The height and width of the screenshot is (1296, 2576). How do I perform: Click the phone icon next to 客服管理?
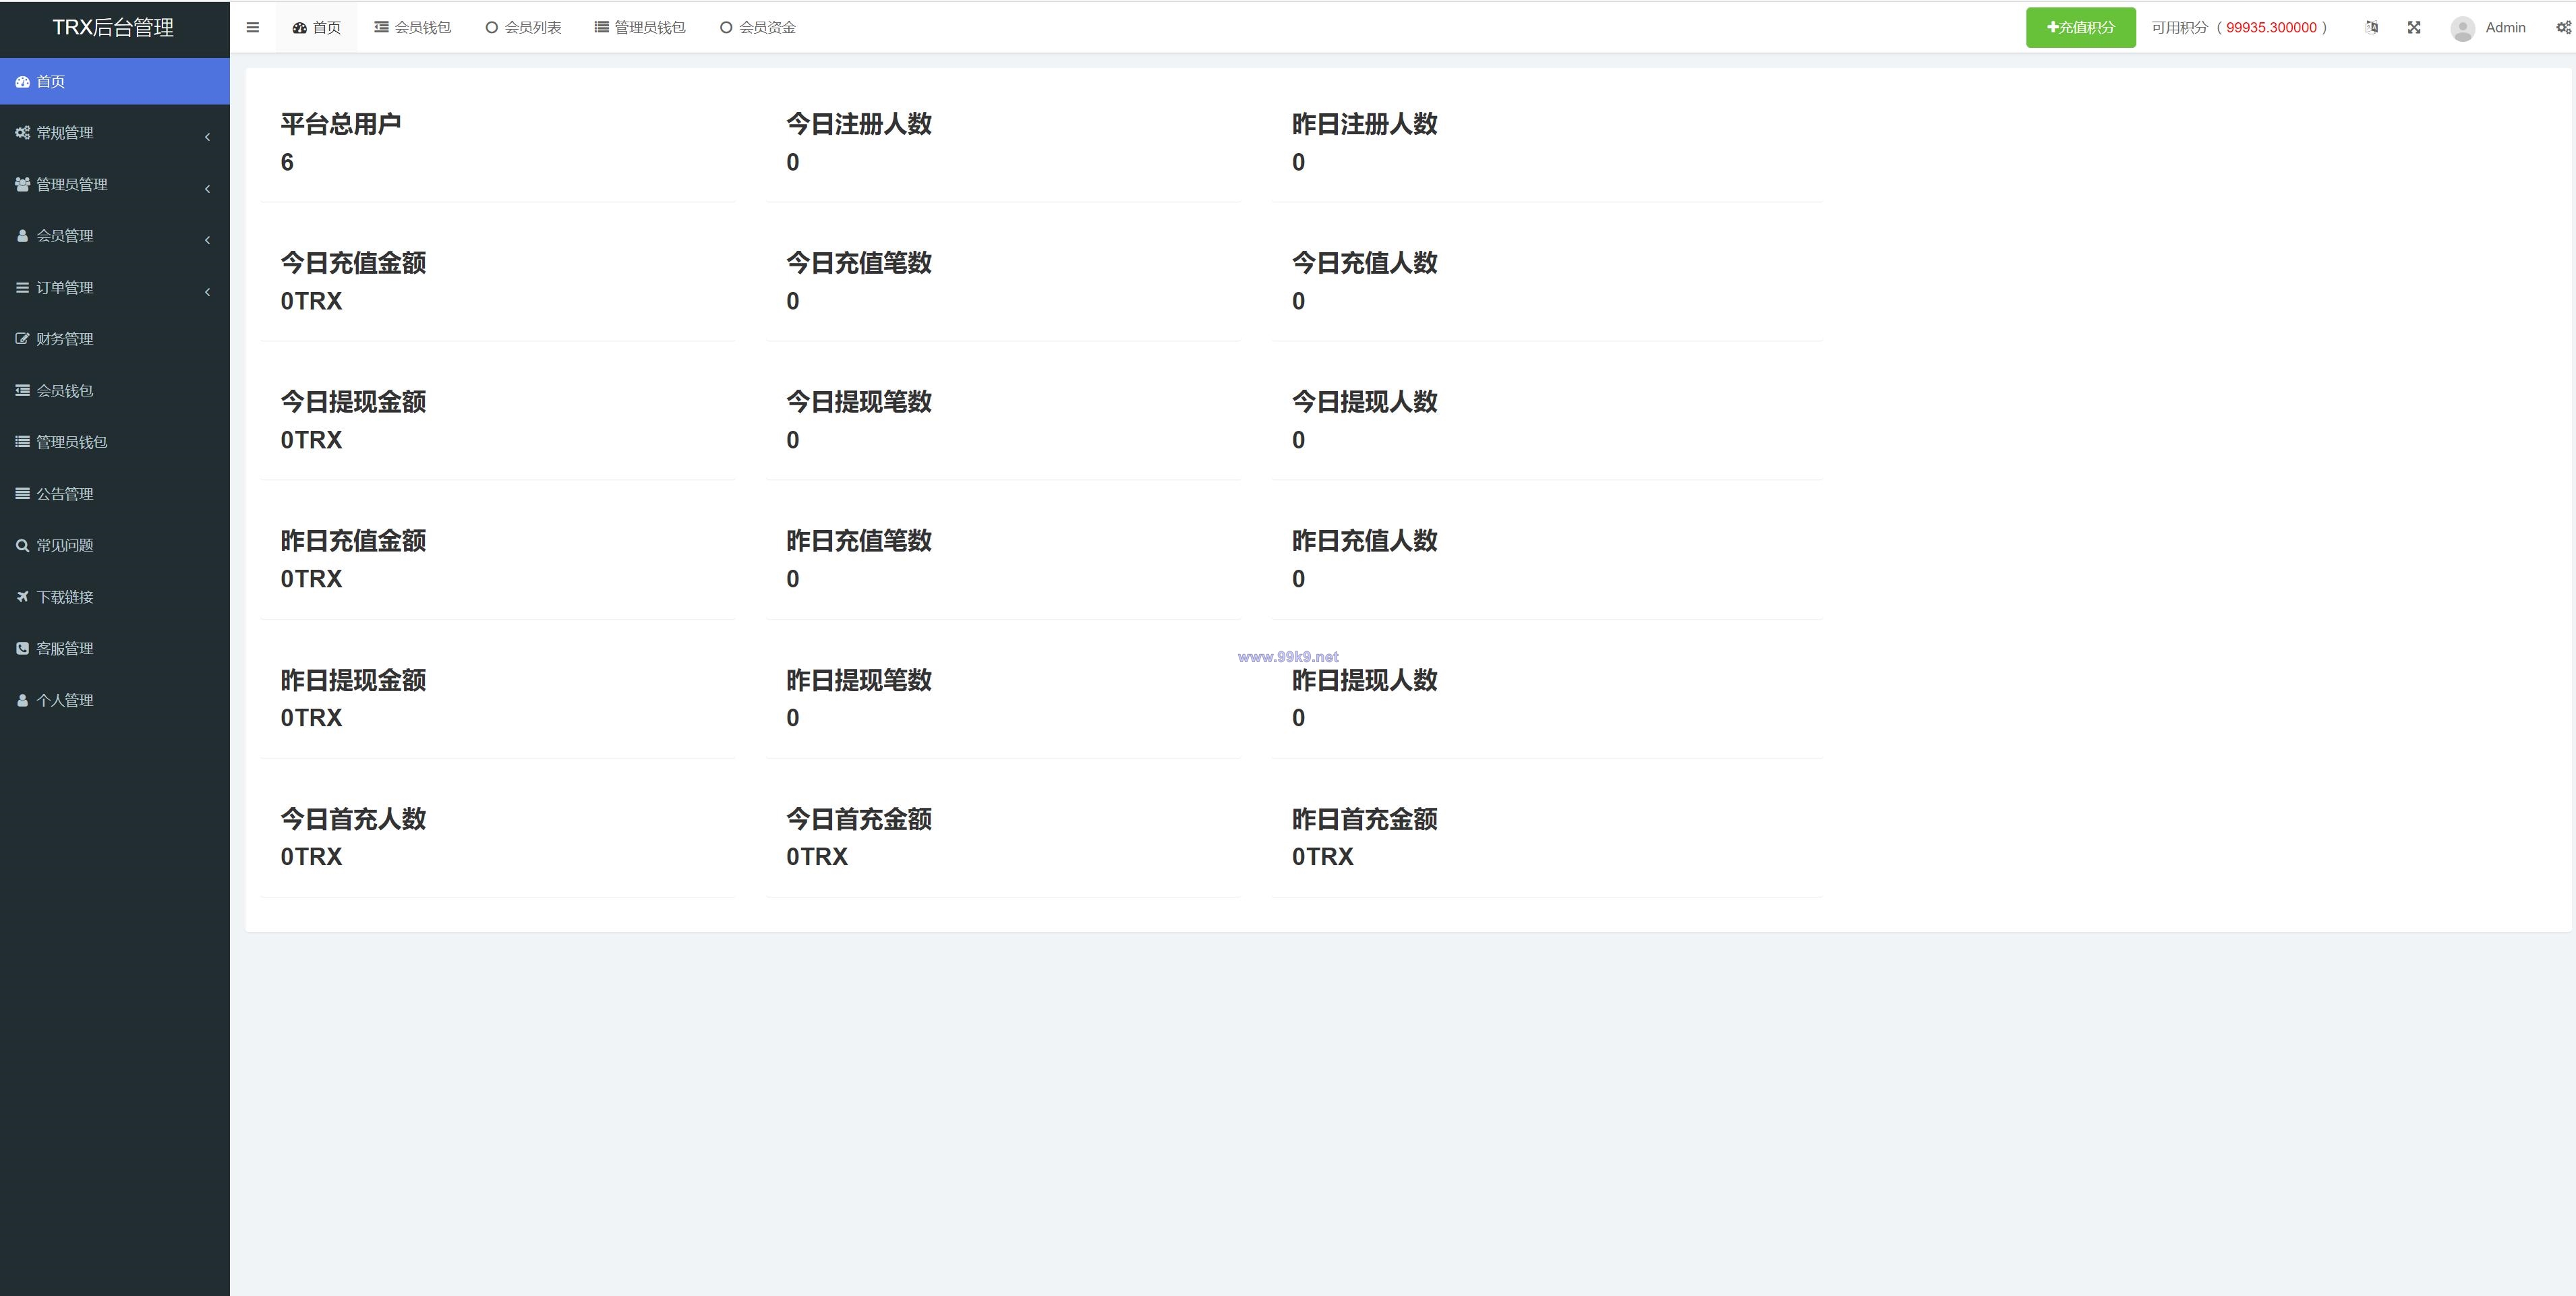[22, 649]
